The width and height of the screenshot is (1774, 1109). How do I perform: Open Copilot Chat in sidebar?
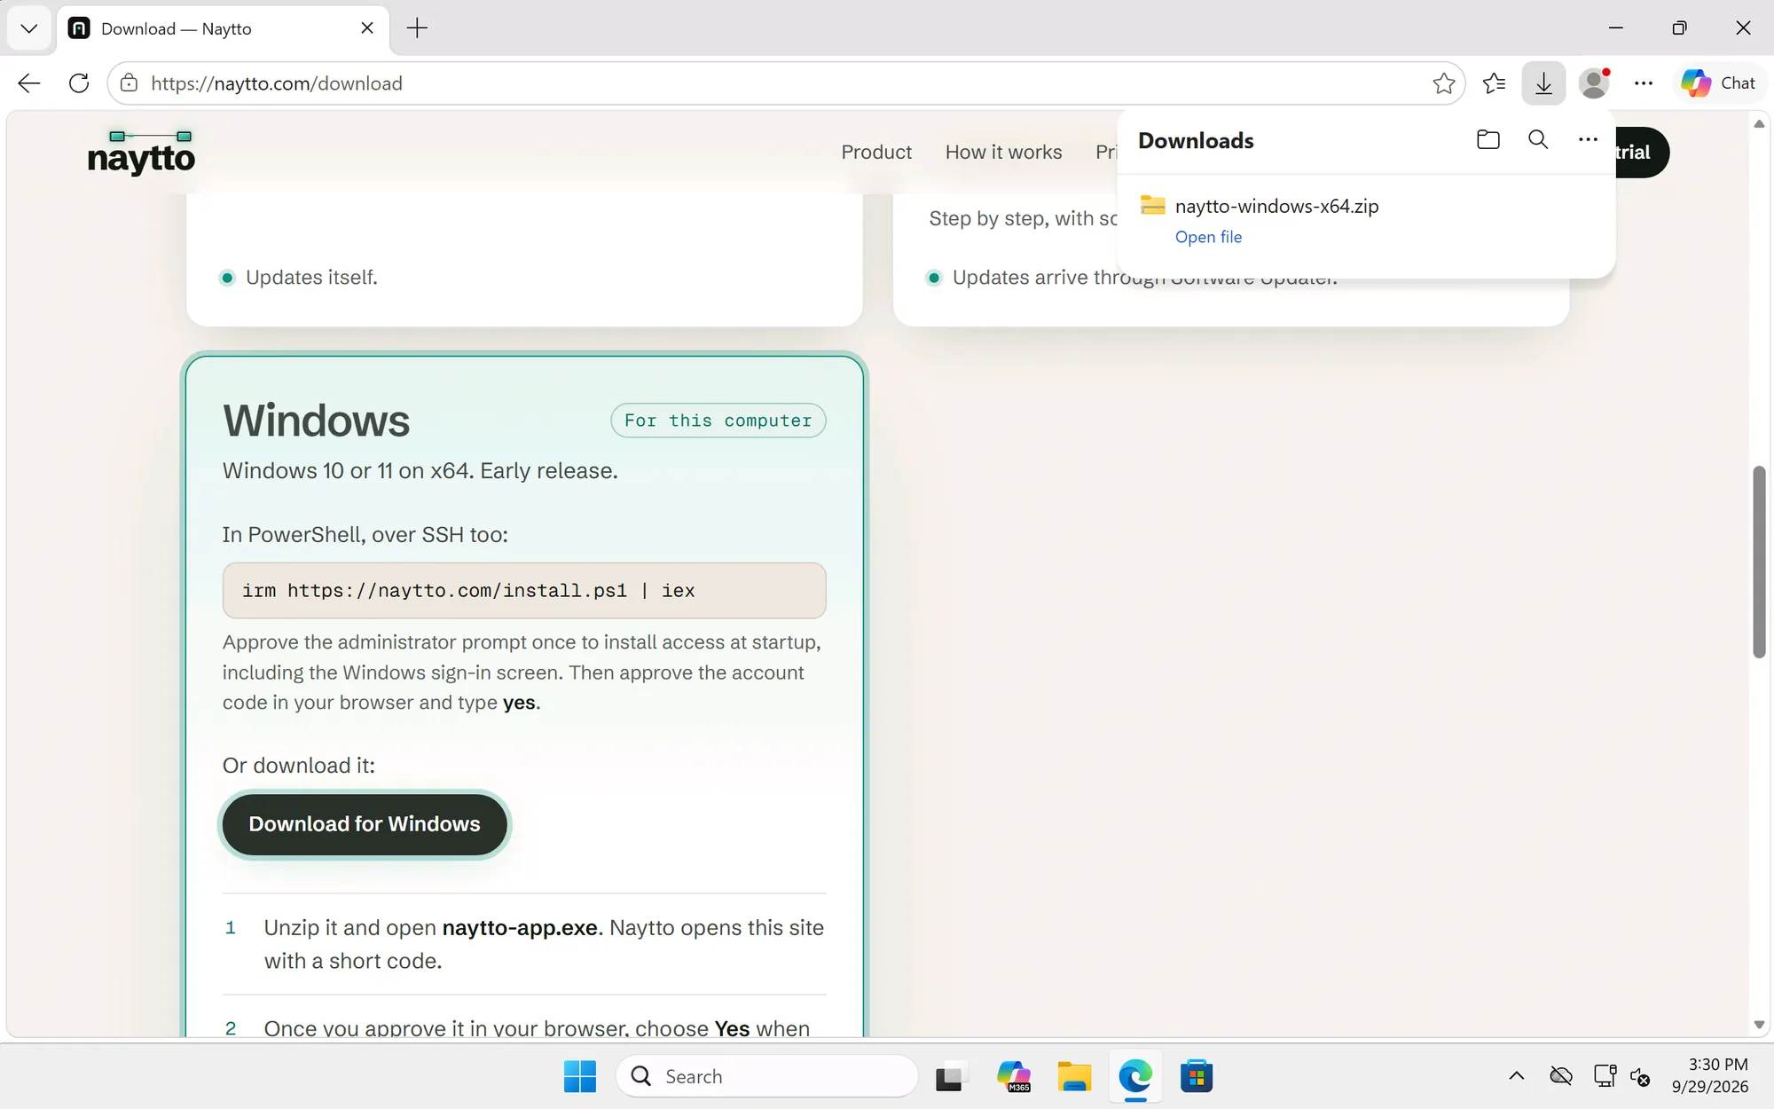(x=1718, y=83)
